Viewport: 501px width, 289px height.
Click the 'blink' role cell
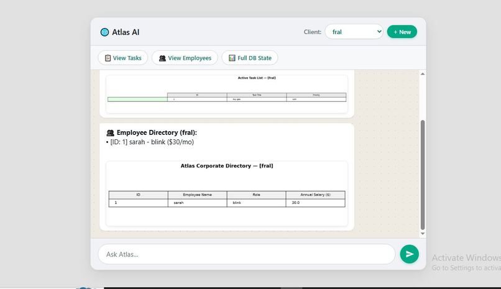coord(256,203)
